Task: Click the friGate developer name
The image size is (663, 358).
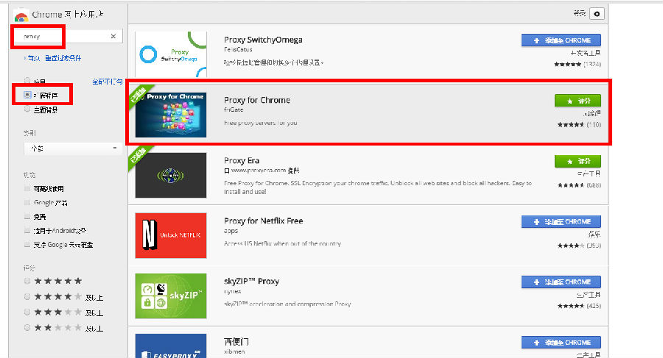Action: click(234, 110)
